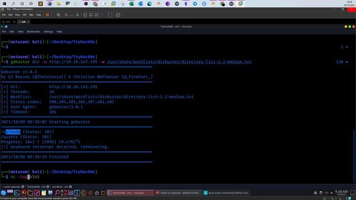Click the stretch guest display icon

click(x=118, y=15)
